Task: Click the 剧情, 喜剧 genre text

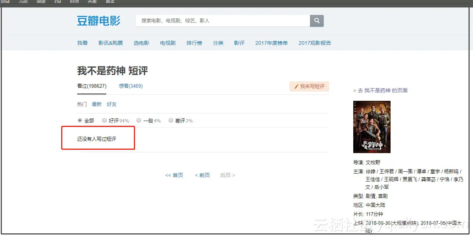Action: 377,196
